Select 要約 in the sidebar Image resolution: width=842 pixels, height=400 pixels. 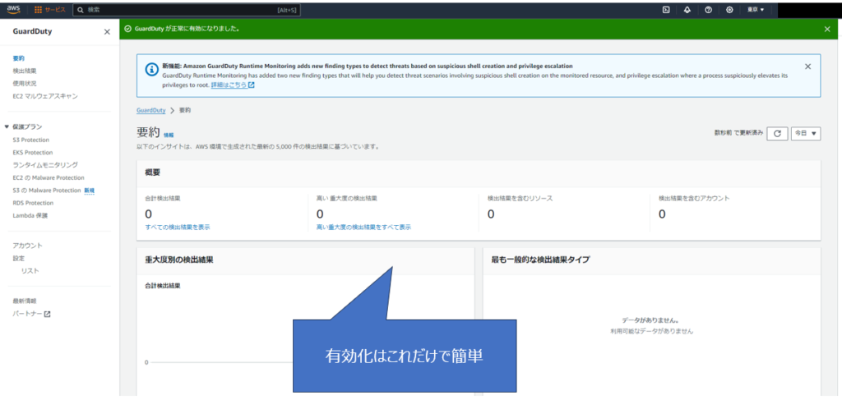coord(18,58)
